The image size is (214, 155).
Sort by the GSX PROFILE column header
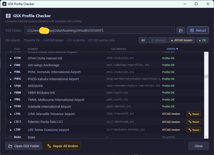[x=119, y=49]
